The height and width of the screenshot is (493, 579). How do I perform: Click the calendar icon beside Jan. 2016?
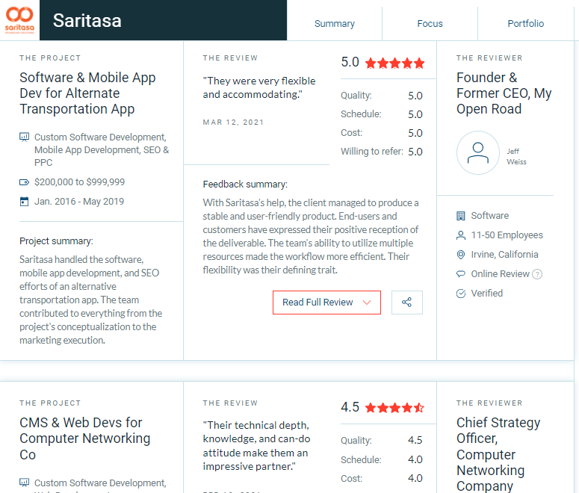24,202
